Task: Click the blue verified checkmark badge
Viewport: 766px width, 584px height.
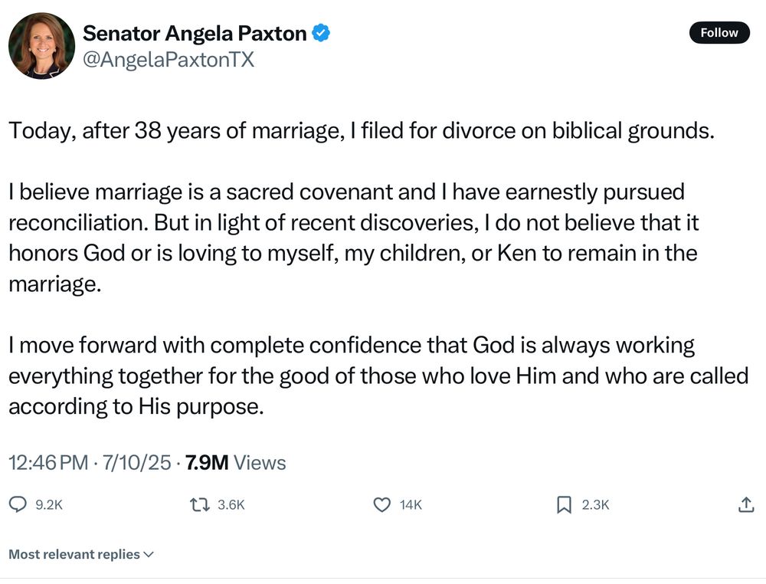Action: pyautogui.click(x=321, y=33)
